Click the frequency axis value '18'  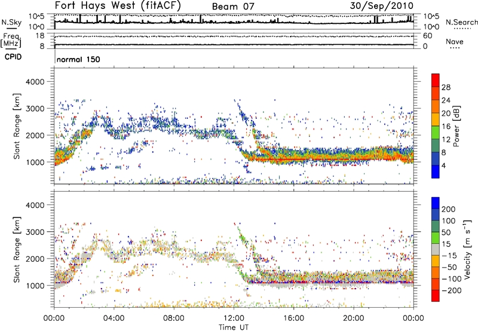click(40, 36)
